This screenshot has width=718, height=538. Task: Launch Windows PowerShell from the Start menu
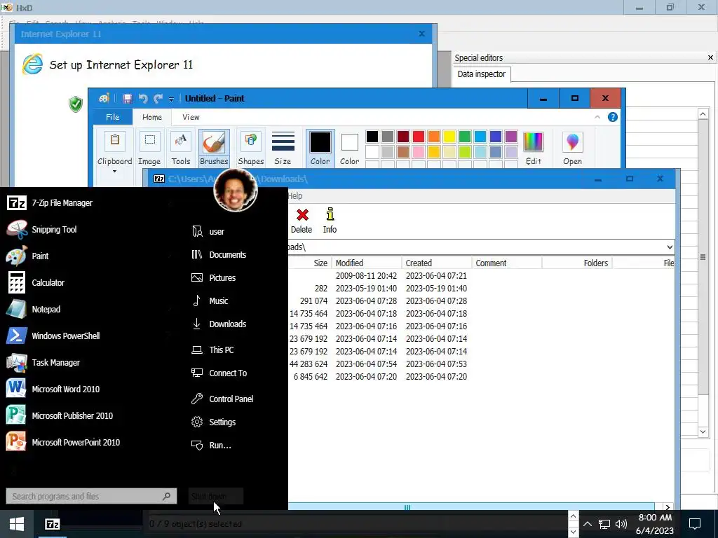tap(87, 336)
